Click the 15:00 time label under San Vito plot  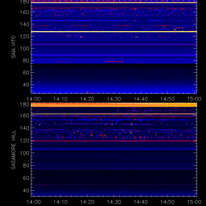[194, 99]
